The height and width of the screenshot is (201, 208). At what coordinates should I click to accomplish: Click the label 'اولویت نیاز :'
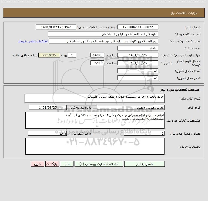[x=193, y=49]
